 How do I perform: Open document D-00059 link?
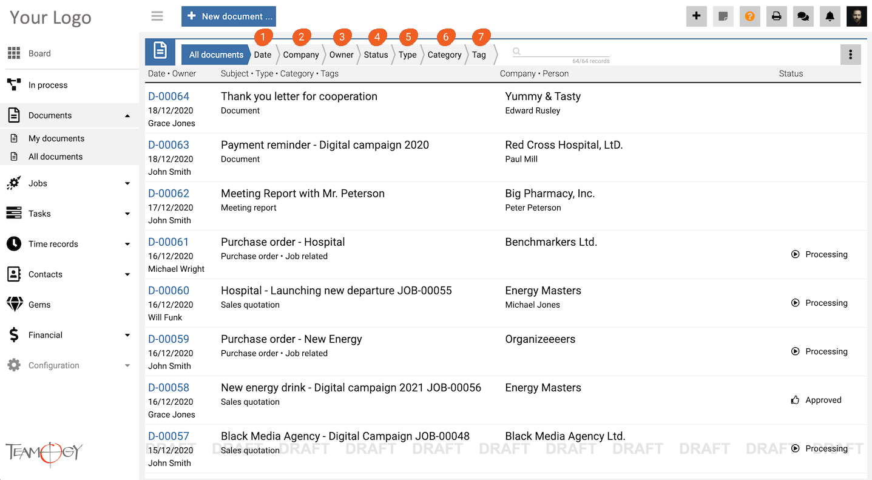(x=169, y=339)
